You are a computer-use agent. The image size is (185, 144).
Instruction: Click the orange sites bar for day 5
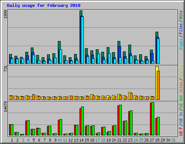pyautogui.click(x=34, y=97)
